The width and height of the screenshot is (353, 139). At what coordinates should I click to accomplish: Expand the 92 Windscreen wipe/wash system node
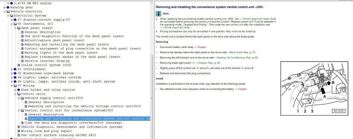coord(12,73)
